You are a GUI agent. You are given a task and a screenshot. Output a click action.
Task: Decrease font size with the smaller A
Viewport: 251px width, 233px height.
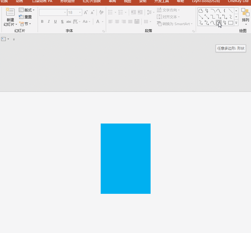(x=92, y=12)
